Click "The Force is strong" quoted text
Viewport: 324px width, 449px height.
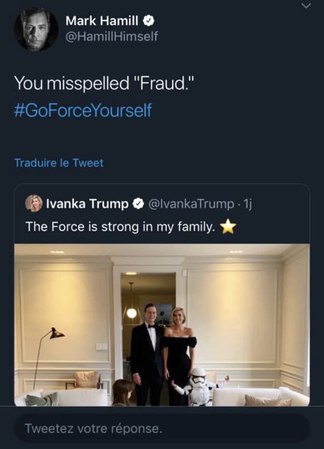pyautogui.click(x=120, y=227)
